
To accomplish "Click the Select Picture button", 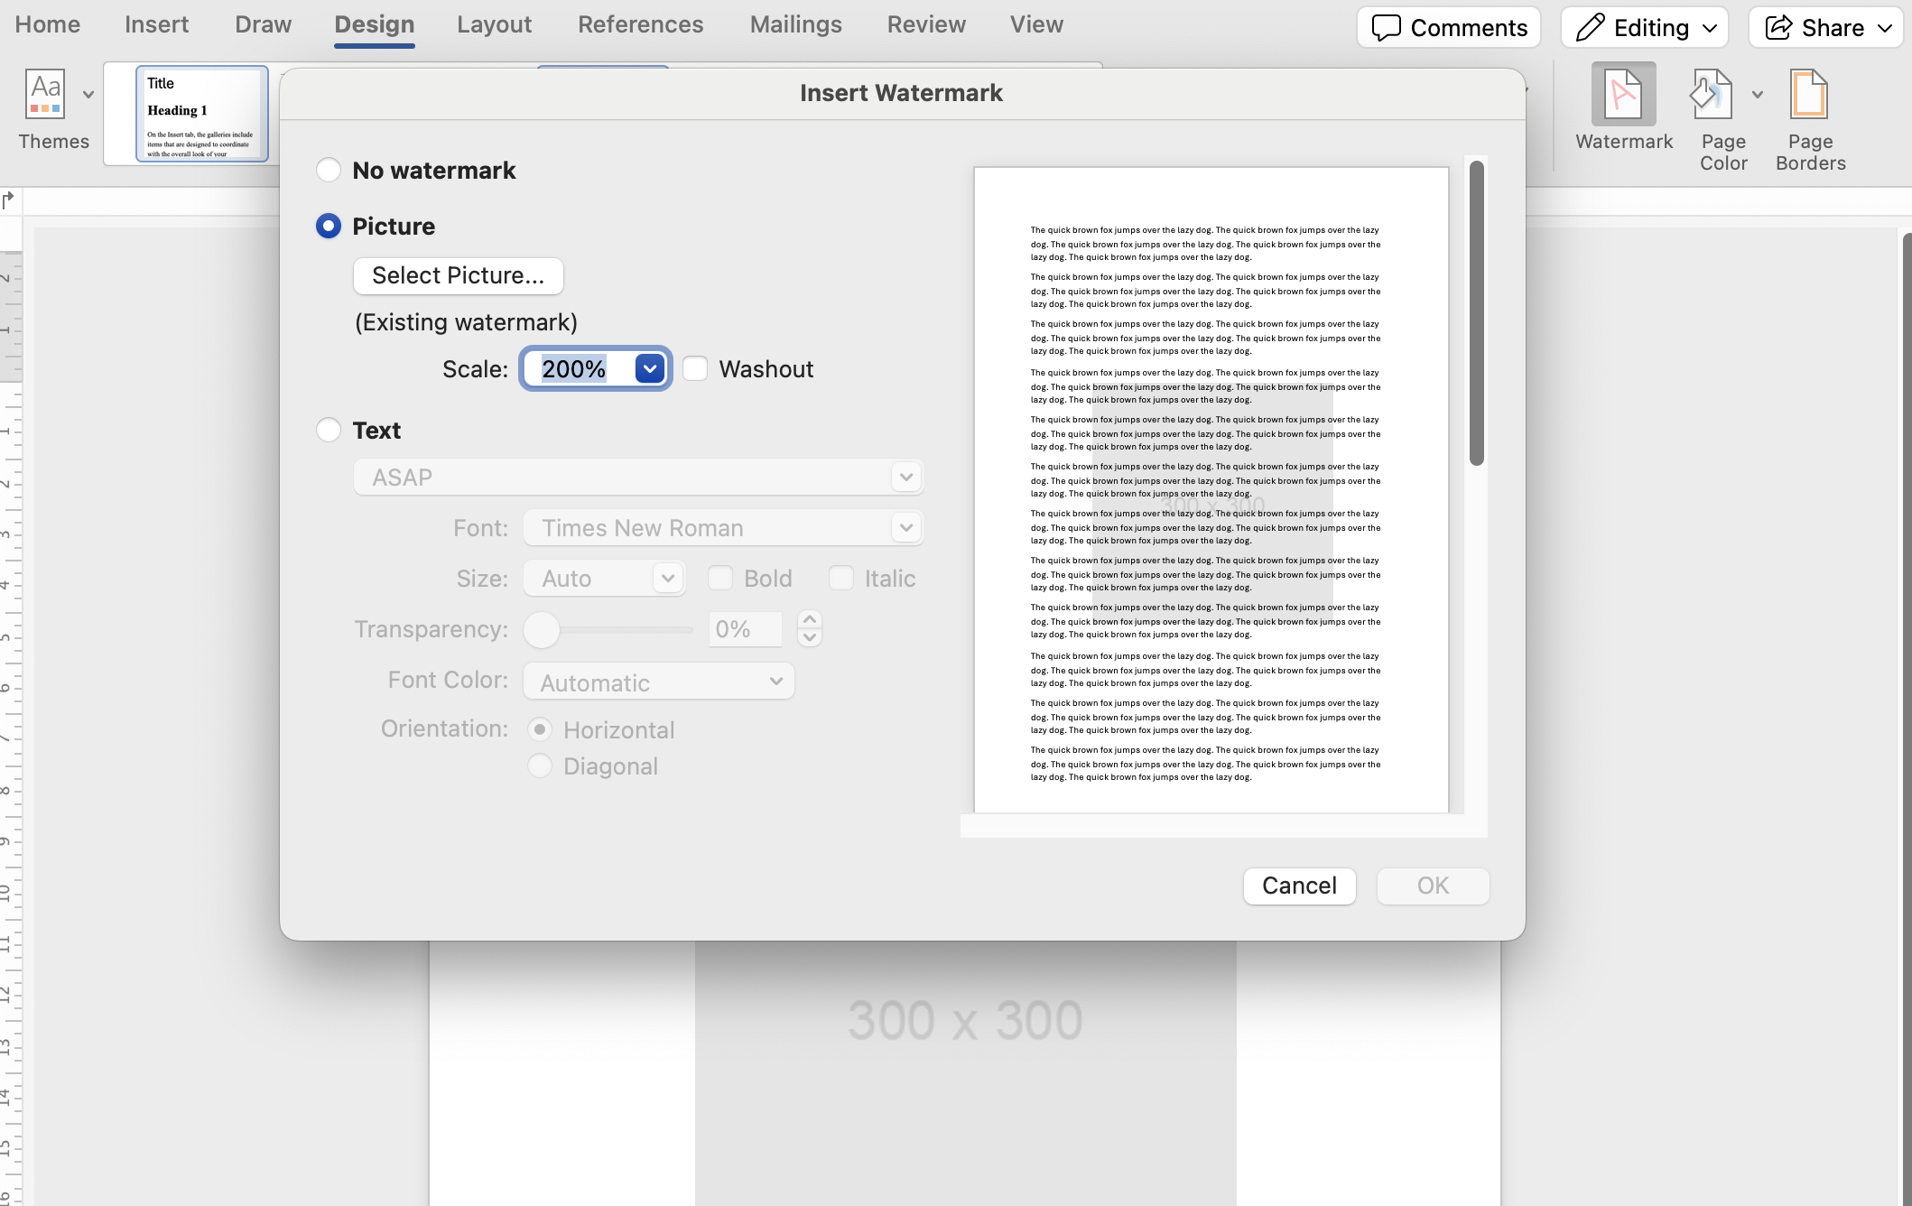I will pos(457,275).
